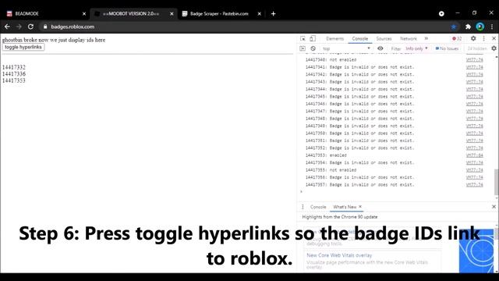Clear the console output
This screenshot has width=499, height=281.
coord(313,48)
